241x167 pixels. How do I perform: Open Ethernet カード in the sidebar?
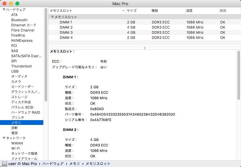coord(24,25)
